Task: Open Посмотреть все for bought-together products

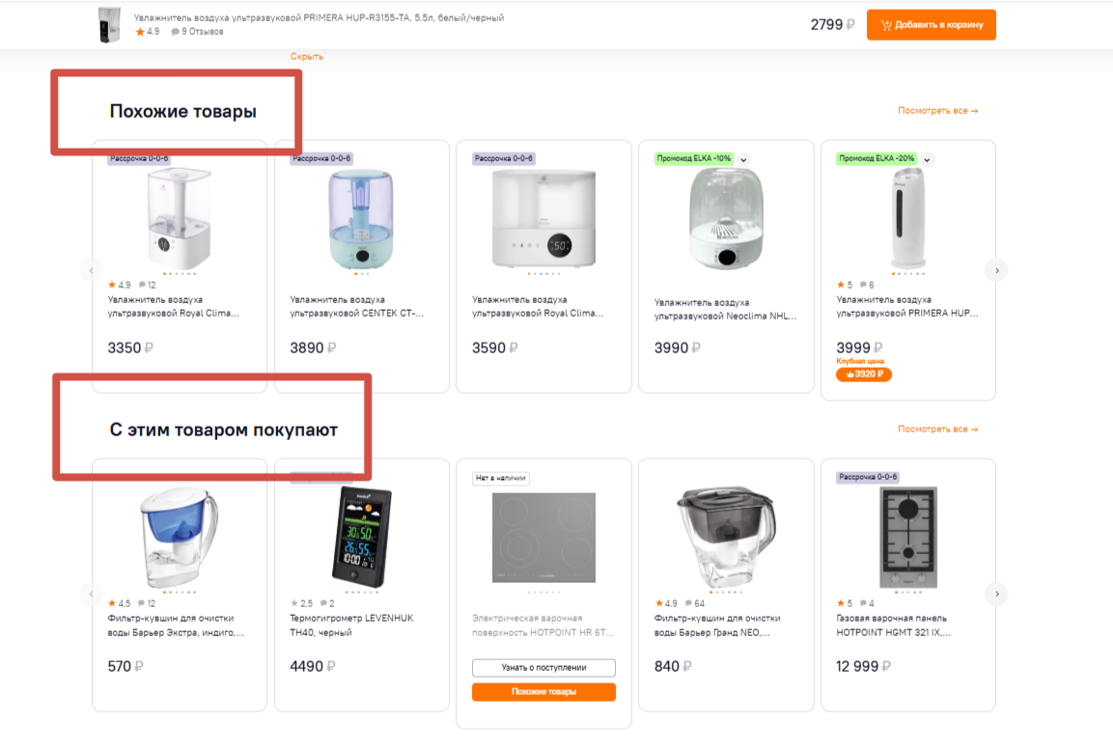Action: click(937, 429)
